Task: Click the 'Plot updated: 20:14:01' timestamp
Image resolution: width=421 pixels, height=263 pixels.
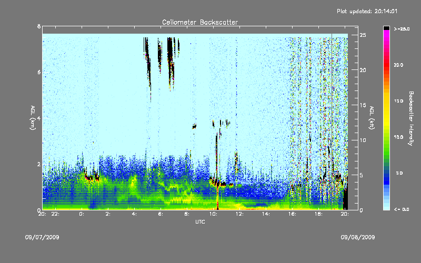Action: [367, 11]
